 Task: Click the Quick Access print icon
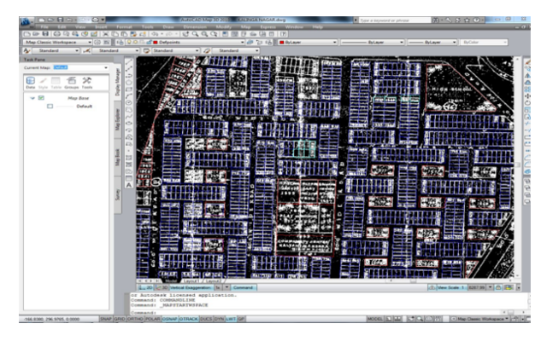[x=95, y=20]
